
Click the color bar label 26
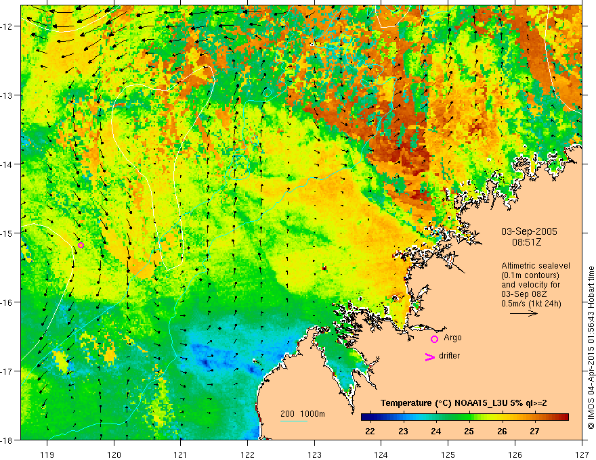click(x=502, y=432)
